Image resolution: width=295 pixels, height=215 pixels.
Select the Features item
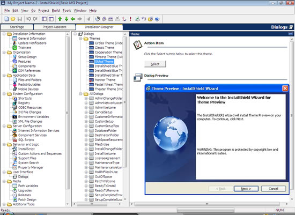coord(24,62)
